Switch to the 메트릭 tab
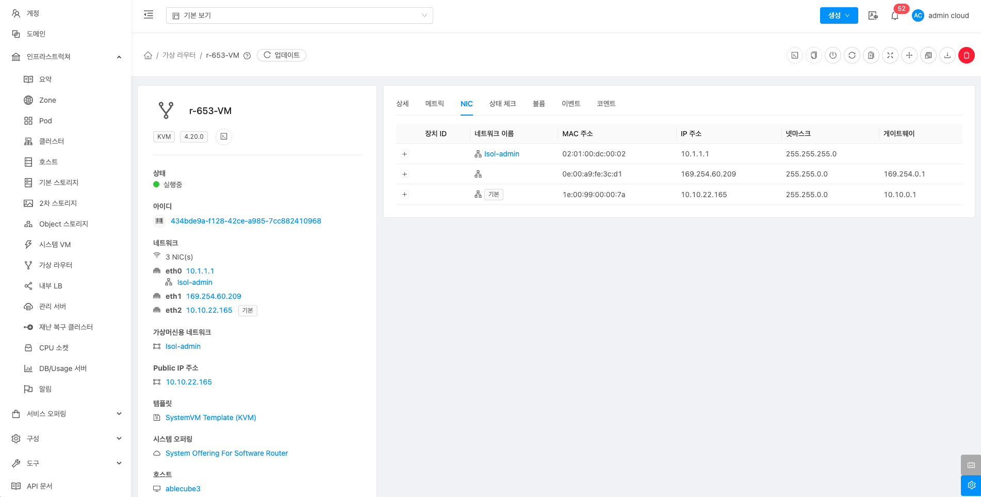Viewport: 981px width, 497px height. click(434, 104)
